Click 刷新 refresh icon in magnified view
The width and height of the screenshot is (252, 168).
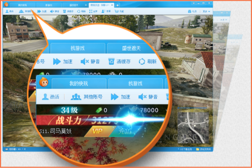142,61
